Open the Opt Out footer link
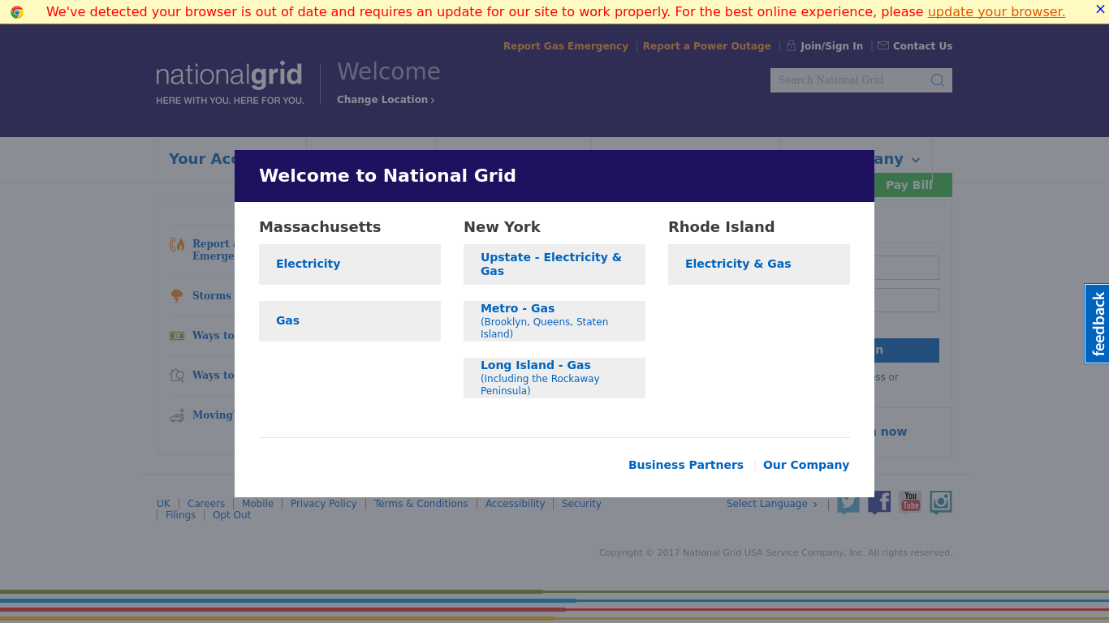The width and height of the screenshot is (1109, 623). pyautogui.click(x=231, y=515)
